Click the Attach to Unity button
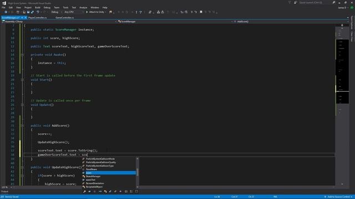Viewport: 355px width, 199px height. tap(96, 12)
